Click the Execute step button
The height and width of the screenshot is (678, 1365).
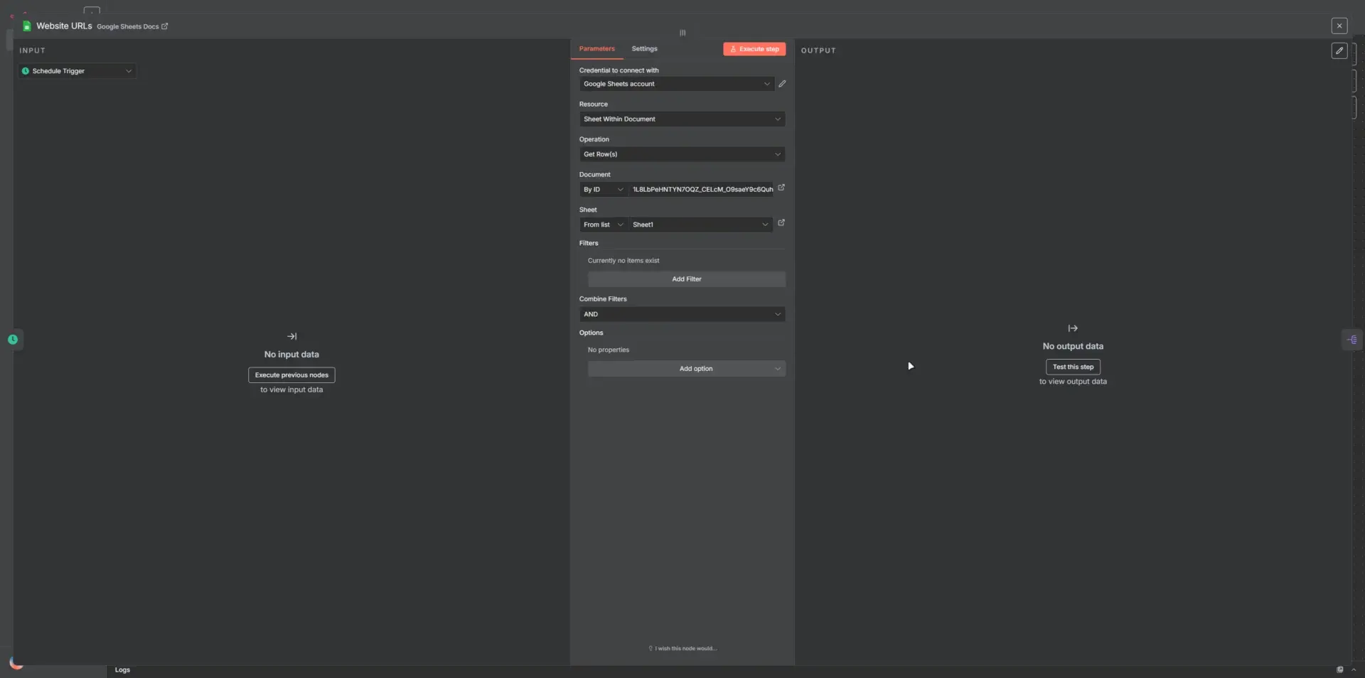(754, 48)
